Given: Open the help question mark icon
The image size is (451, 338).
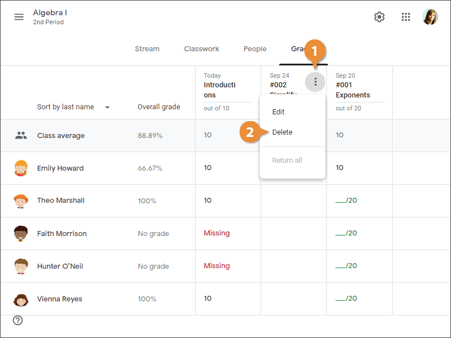Looking at the screenshot, I should pos(18,321).
